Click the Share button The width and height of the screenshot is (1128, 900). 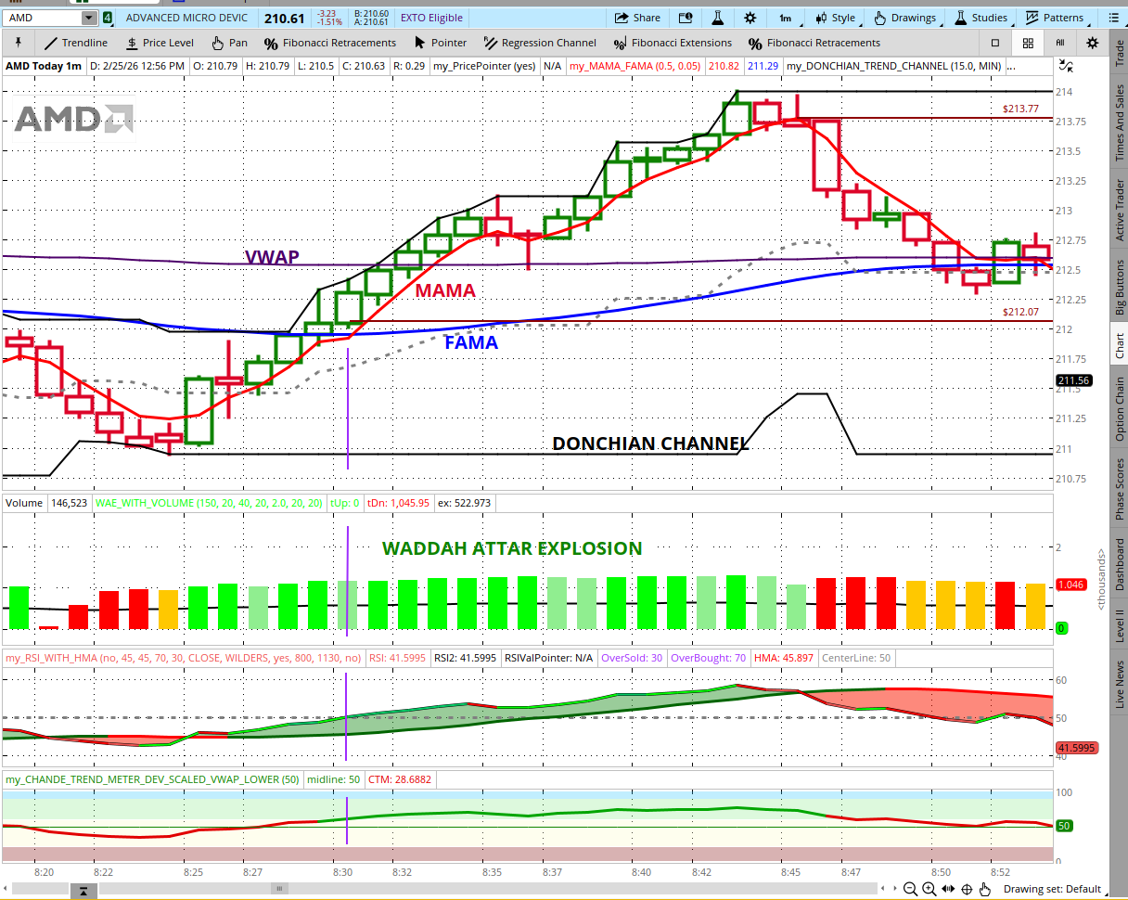(637, 18)
